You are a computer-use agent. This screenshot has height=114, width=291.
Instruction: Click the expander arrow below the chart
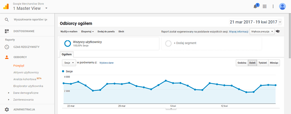click(171, 109)
